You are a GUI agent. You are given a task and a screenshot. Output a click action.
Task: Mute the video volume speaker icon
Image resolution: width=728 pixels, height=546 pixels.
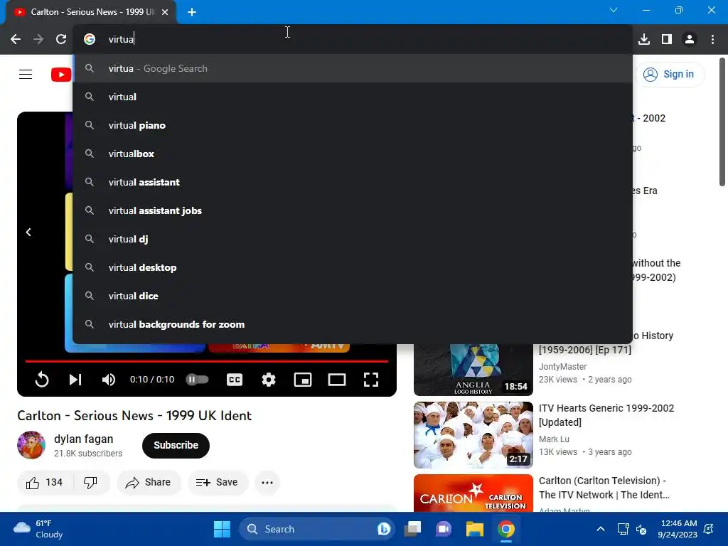(x=109, y=380)
